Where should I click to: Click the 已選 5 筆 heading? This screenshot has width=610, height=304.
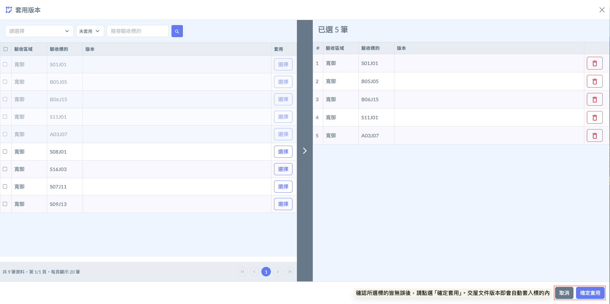coord(333,30)
